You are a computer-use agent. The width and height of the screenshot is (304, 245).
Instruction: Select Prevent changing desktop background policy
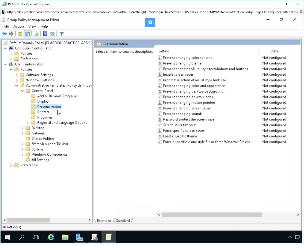[x=193, y=92]
